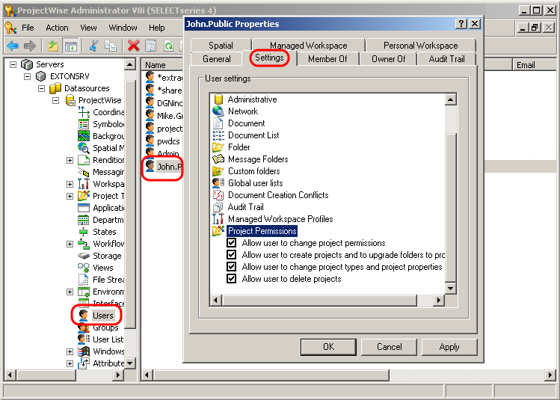This screenshot has height=400, width=560.
Task: Open the Action menu
Action: click(x=57, y=28)
